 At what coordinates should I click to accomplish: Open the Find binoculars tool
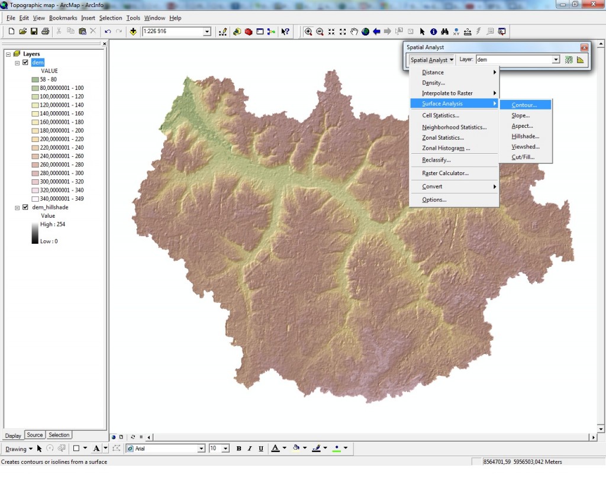click(x=444, y=31)
